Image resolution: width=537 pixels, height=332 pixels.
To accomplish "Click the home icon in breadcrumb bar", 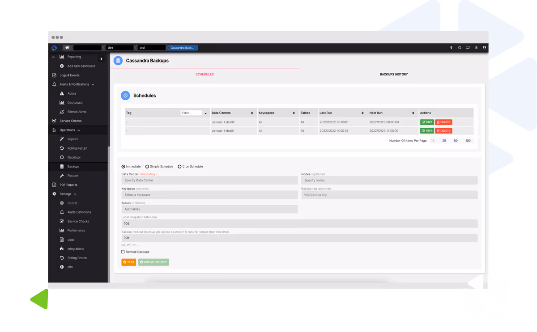I will [x=67, y=48].
